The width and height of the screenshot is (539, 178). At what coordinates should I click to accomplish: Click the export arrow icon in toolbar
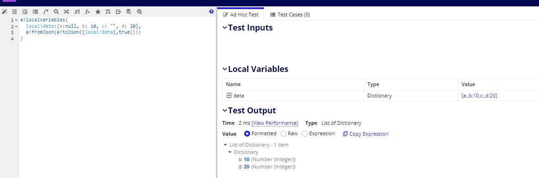click(118, 12)
